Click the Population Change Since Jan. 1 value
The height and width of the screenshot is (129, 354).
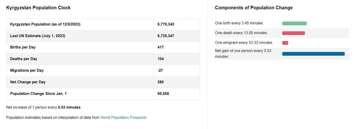pyautogui.click(x=163, y=94)
